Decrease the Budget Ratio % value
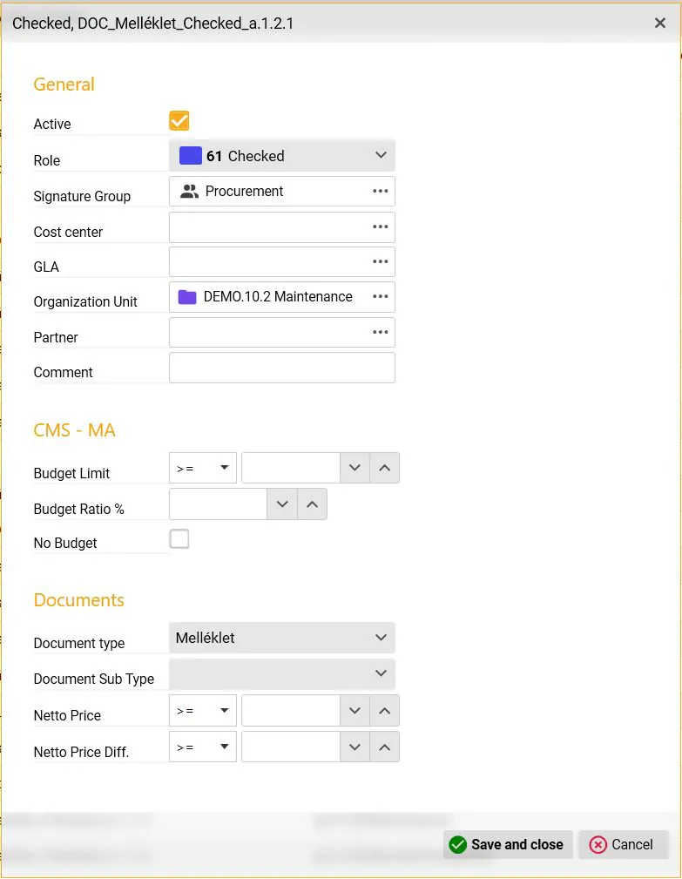This screenshot has height=879, width=682. (x=282, y=504)
